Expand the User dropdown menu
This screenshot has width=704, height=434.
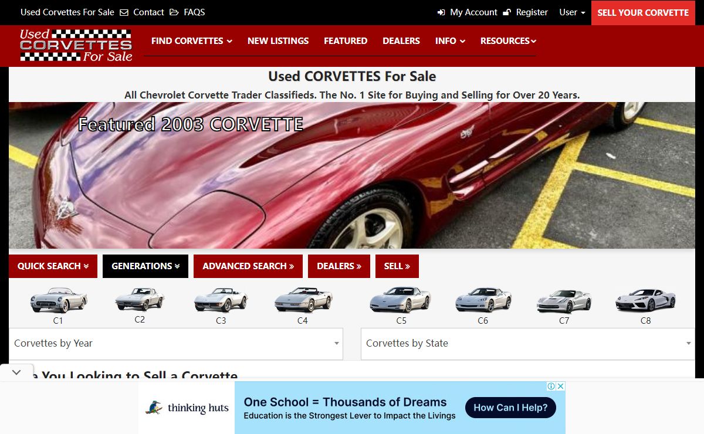[572, 12]
